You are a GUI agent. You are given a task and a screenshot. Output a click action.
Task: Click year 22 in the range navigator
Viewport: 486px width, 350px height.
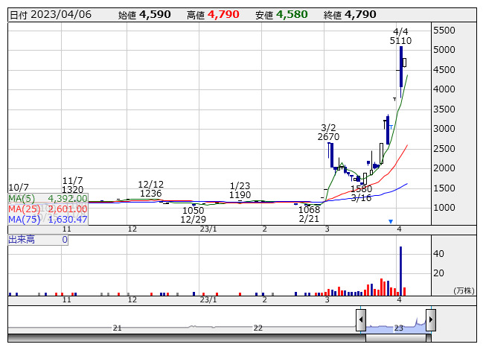coord(258,328)
